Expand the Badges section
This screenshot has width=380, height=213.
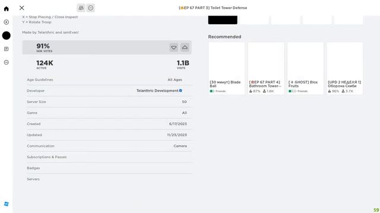click(x=109, y=168)
